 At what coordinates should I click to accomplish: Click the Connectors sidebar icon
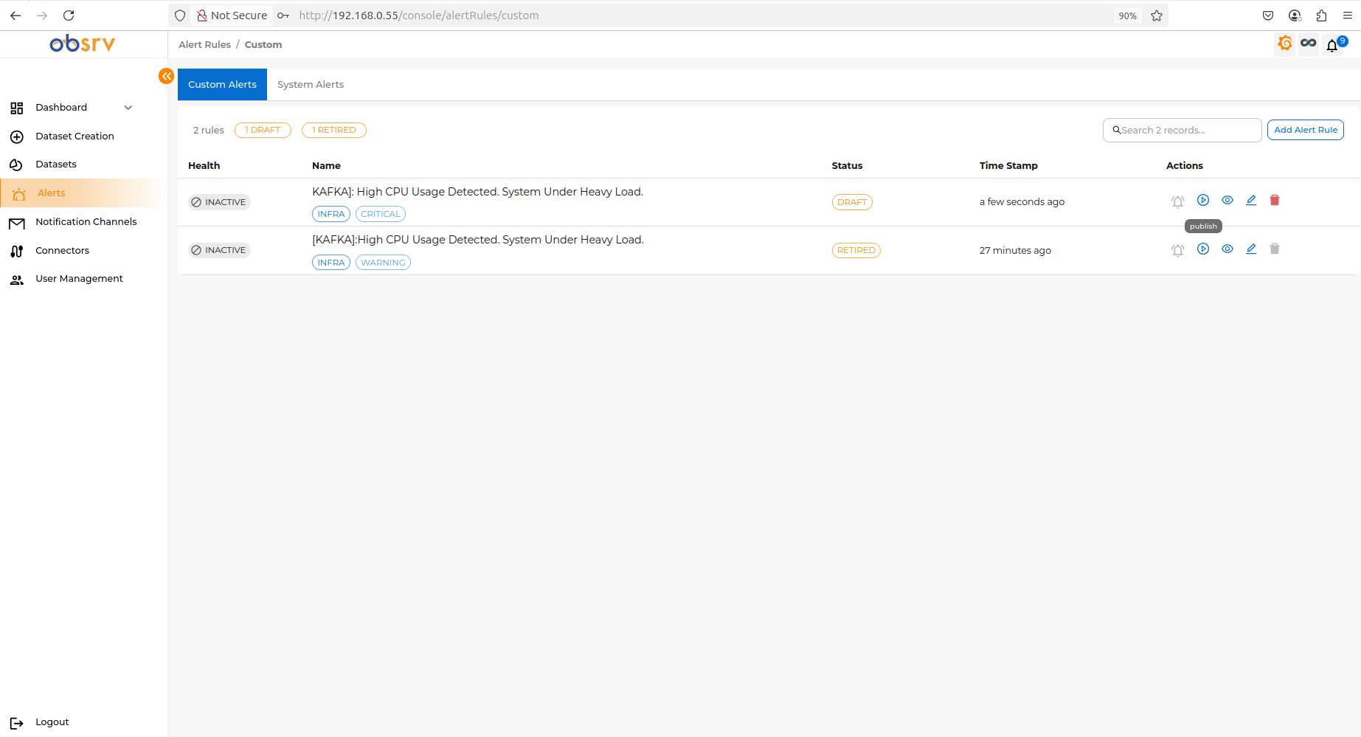pos(17,251)
